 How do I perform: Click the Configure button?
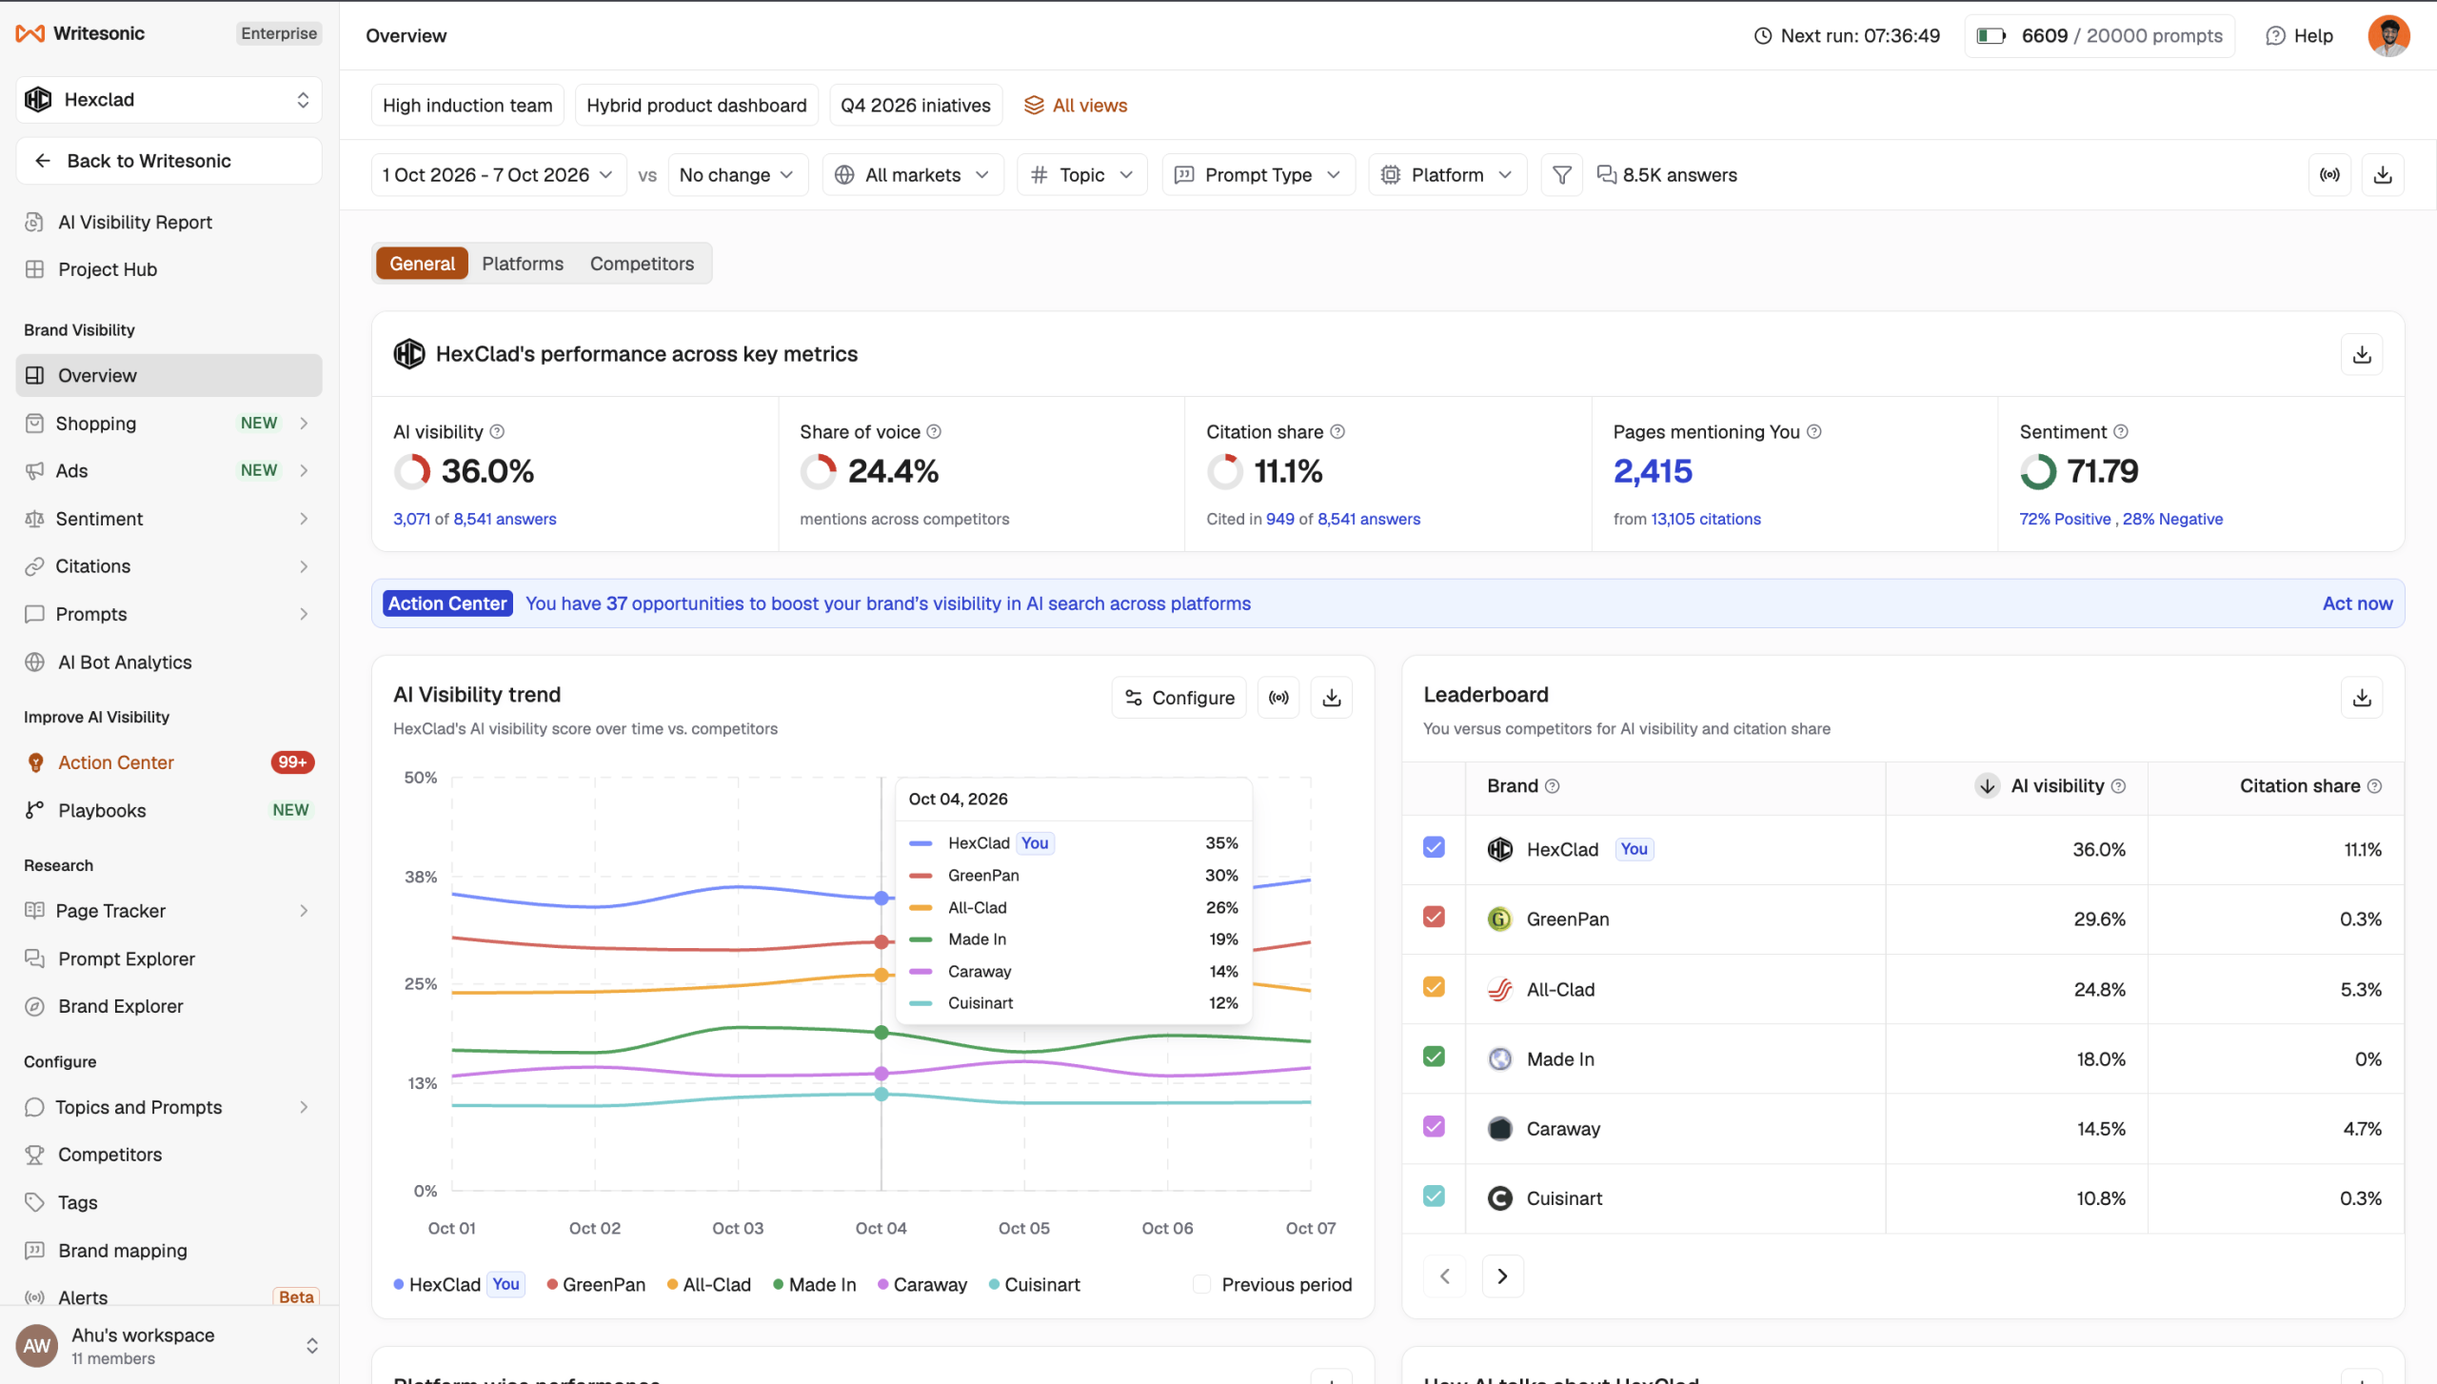pyautogui.click(x=1179, y=698)
